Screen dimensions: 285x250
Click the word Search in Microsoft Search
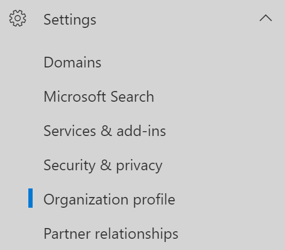(x=132, y=96)
